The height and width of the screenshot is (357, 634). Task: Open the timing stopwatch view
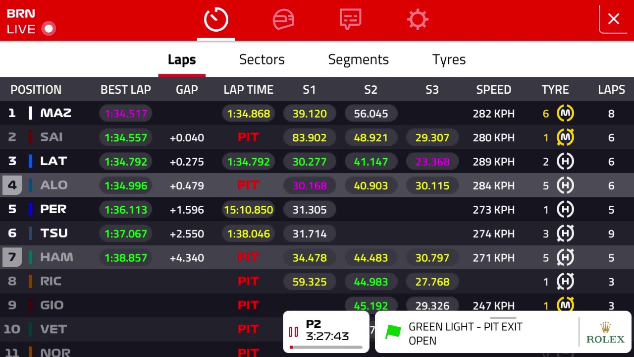click(x=216, y=20)
